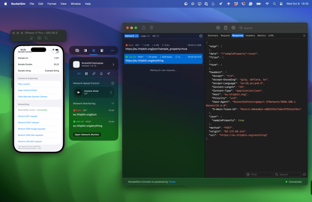Select the capture tab icon in RocketSim panel
This screenshot has width=312, height=202.
(77, 50)
